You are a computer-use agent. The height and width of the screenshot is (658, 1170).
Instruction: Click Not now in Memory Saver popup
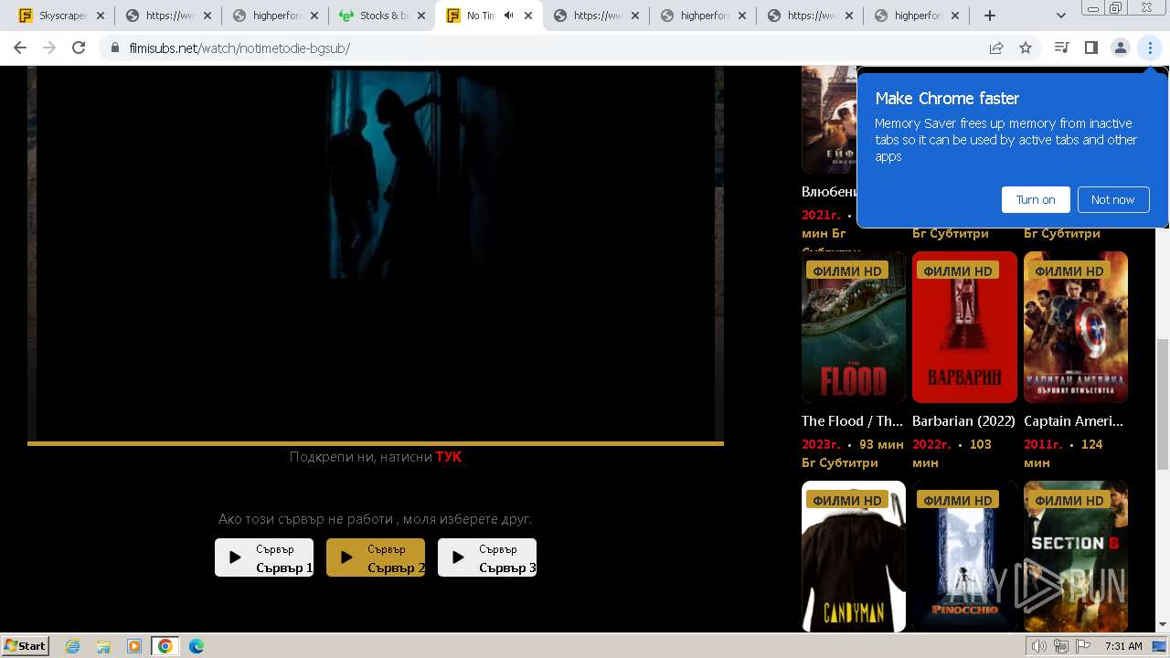coord(1112,199)
